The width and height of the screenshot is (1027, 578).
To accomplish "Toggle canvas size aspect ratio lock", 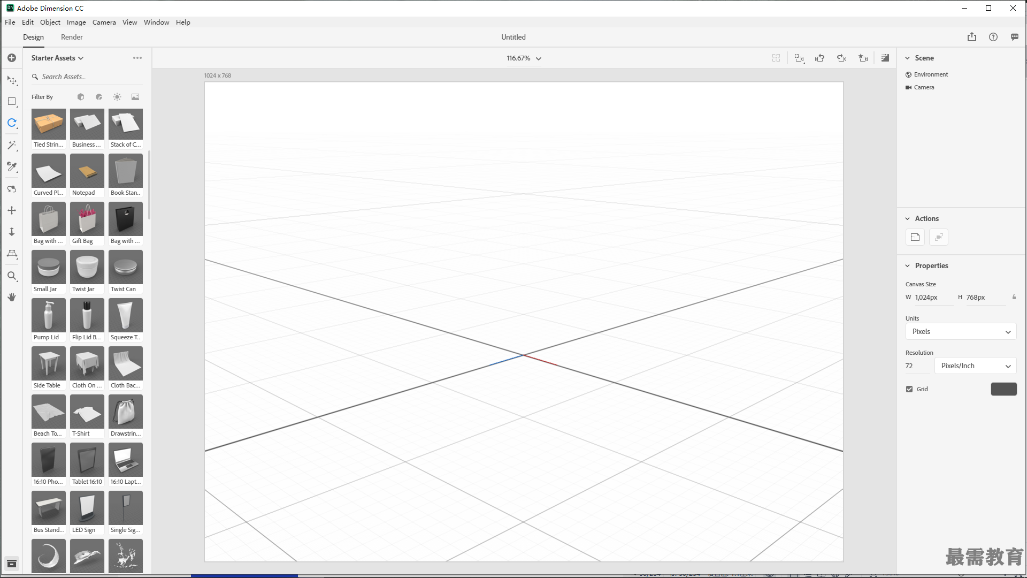I will tap(1014, 297).
